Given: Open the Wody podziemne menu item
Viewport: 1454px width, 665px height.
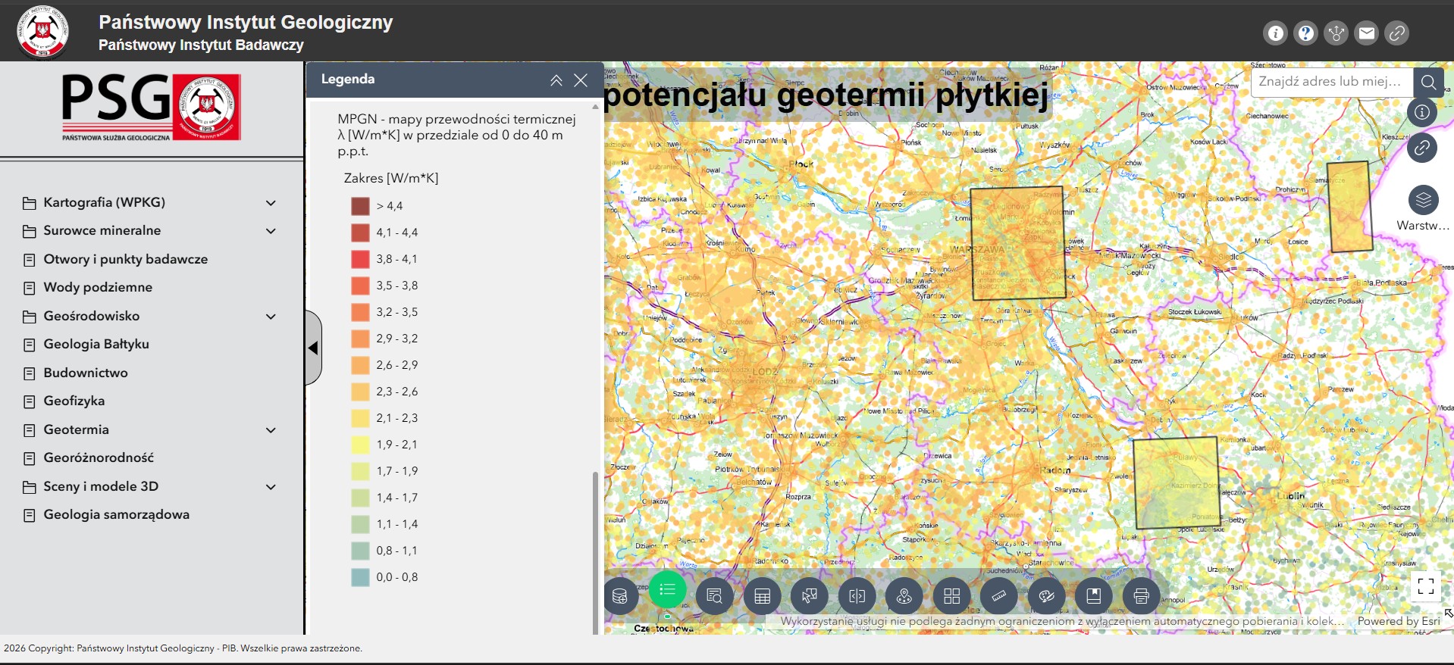Looking at the screenshot, I should (98, 288).
